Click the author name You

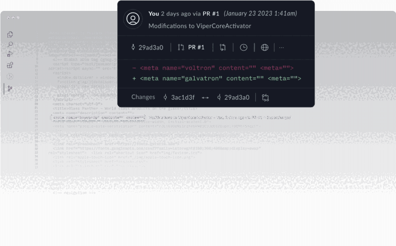point(153,14)
